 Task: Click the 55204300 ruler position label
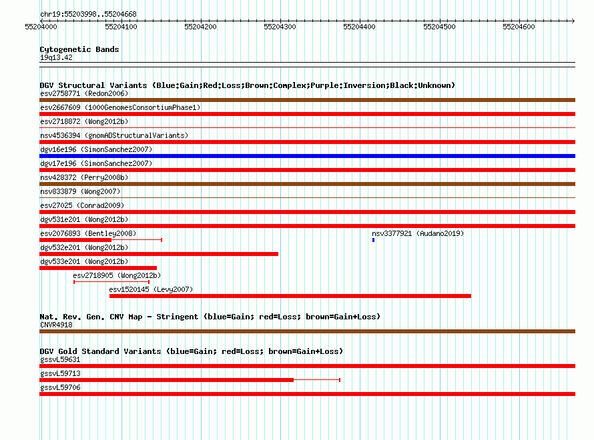(x=280, y=27)
